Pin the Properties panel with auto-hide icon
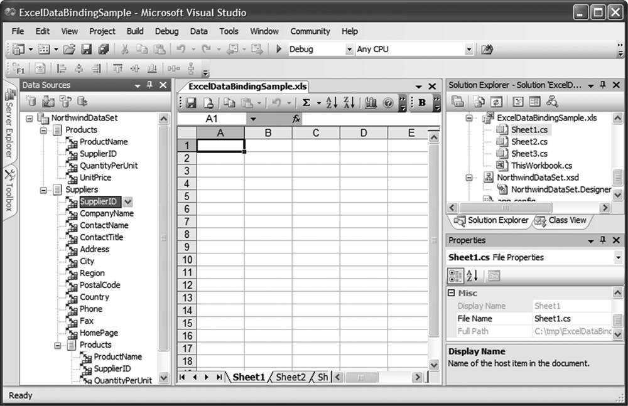The width and height of the screenshot is (628, 406). pos(603,240)
